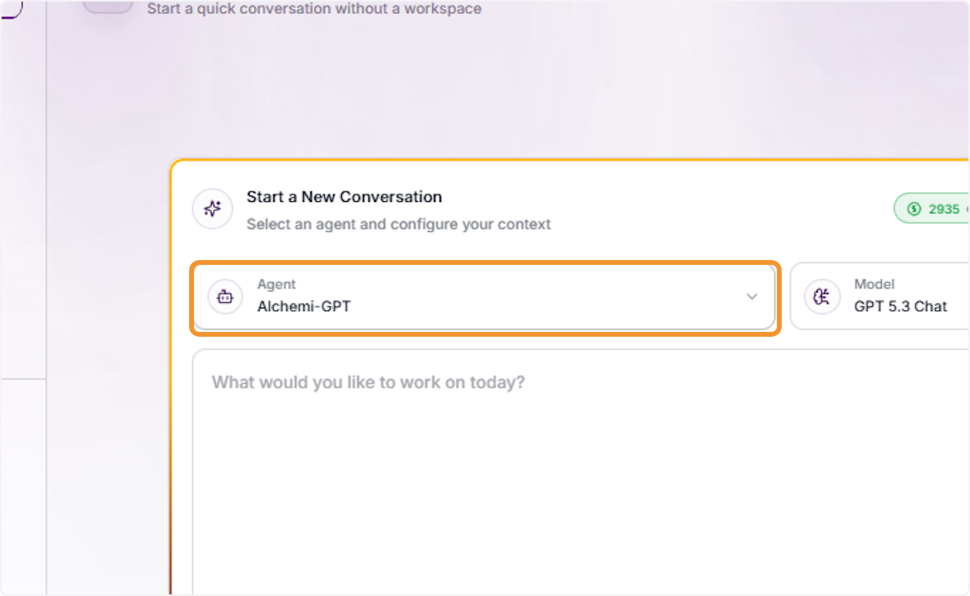This screenshot has height=596, width=970.
Task: Focus the 'What would you like to work on today?' box
Action: pyautogui.click(x=580, y=471)
